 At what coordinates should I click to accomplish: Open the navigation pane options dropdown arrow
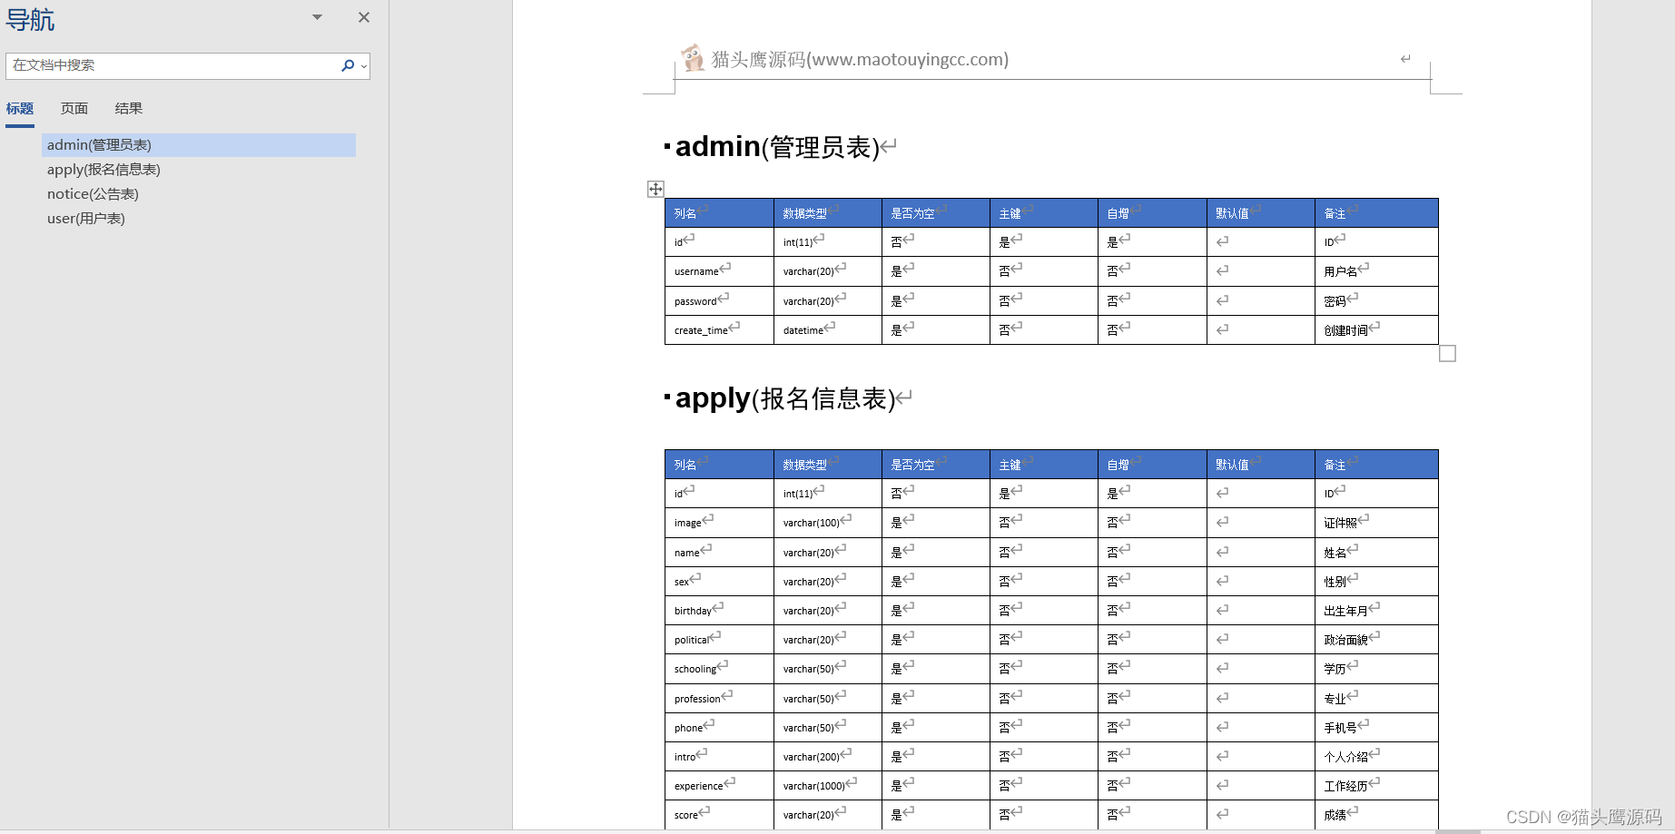coord(317,17)
